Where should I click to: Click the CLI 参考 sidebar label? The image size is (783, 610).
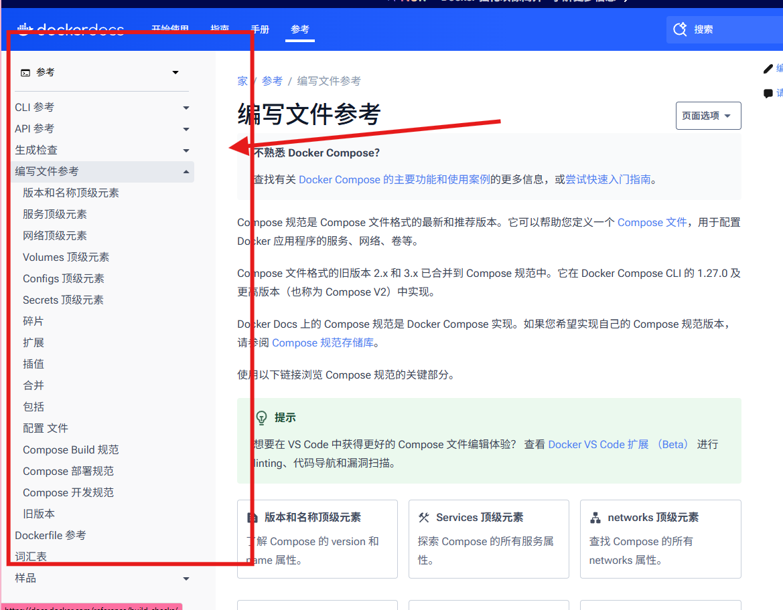(x=34, y=107)
